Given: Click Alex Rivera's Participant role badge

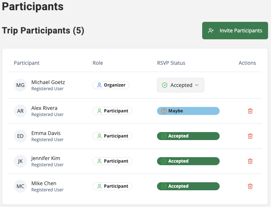Looking at the screenshot, I should coord(112,111).
